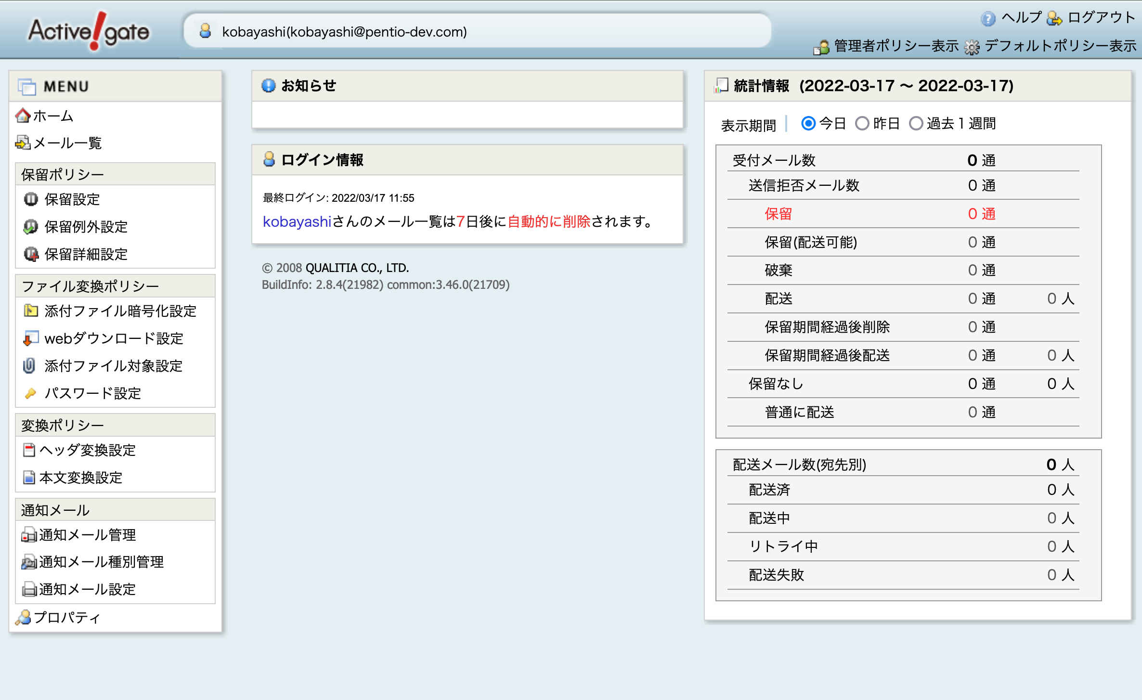The image size is (1142, 700).
Task: Click 最終ログイン timestamp text
Action: 339,198
